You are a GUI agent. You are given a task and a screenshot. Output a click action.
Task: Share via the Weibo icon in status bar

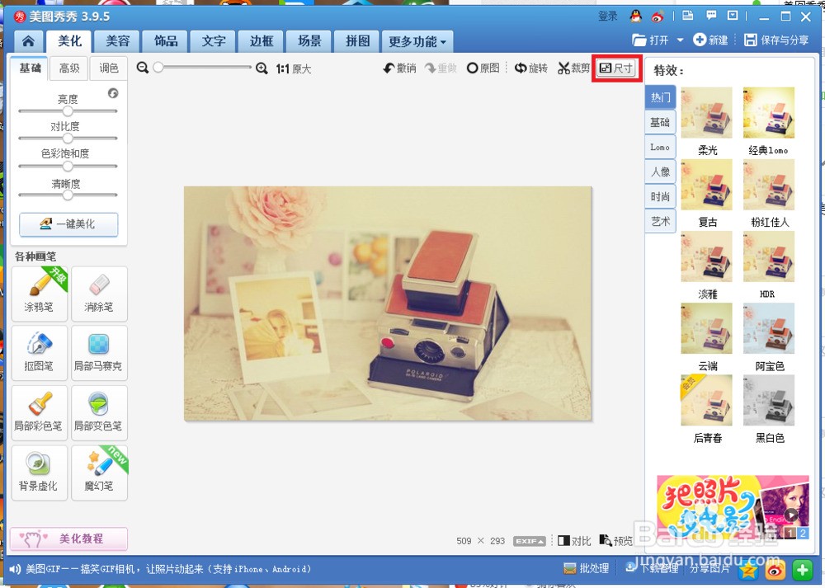pyautogui.click(x=775, y=570)
